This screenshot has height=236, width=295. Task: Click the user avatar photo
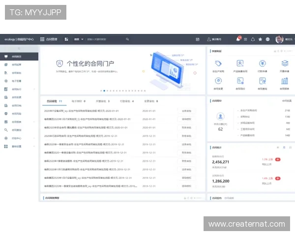(280, 39)
